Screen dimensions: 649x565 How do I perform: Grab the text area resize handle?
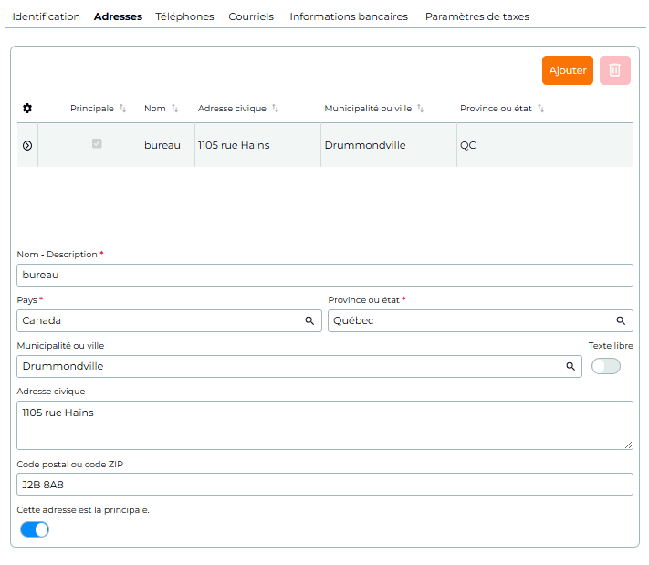click(x=628, y=445)
